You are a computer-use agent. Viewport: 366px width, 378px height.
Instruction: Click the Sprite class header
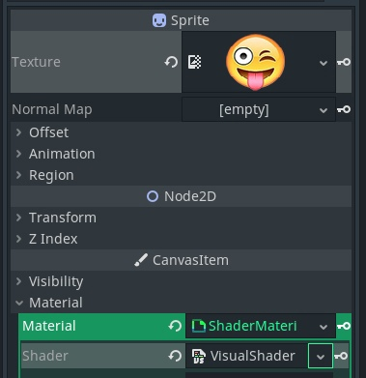181,20
